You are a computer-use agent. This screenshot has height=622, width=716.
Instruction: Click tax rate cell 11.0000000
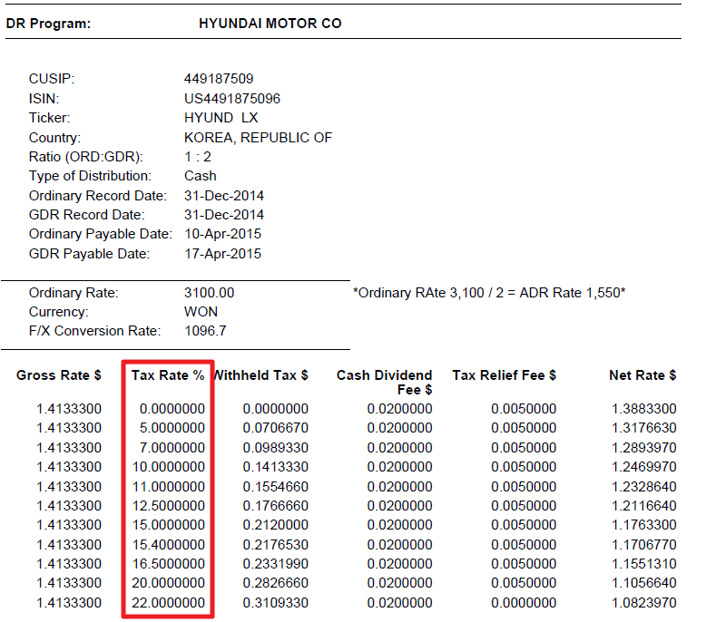coord(169,487)
